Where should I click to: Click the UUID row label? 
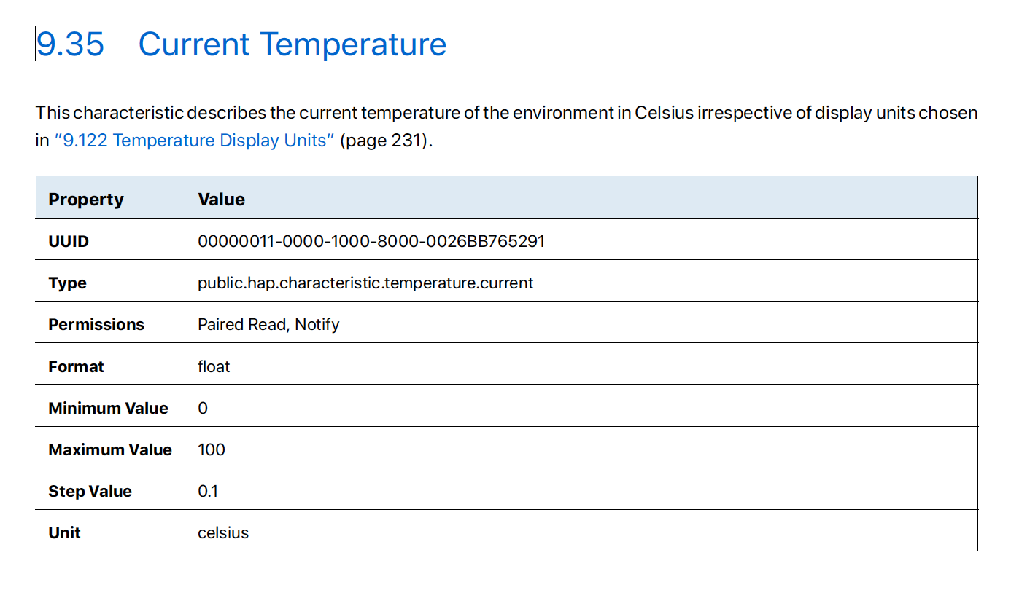pos(69,241)
